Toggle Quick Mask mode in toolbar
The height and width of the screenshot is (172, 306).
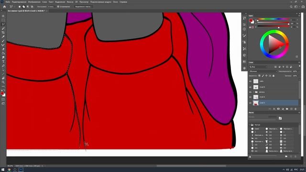(x=3, y=99)
